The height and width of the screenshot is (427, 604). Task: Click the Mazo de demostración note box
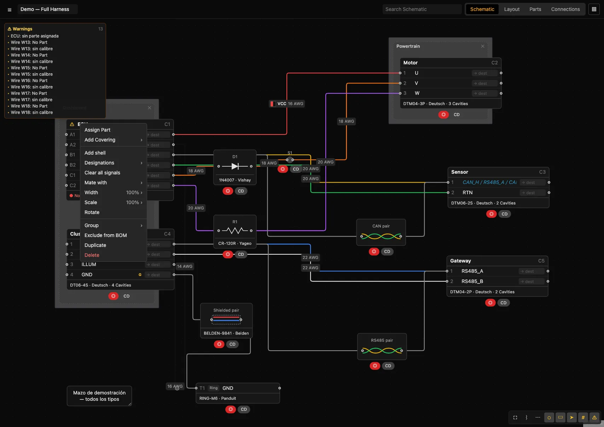[x=99, y=396]
